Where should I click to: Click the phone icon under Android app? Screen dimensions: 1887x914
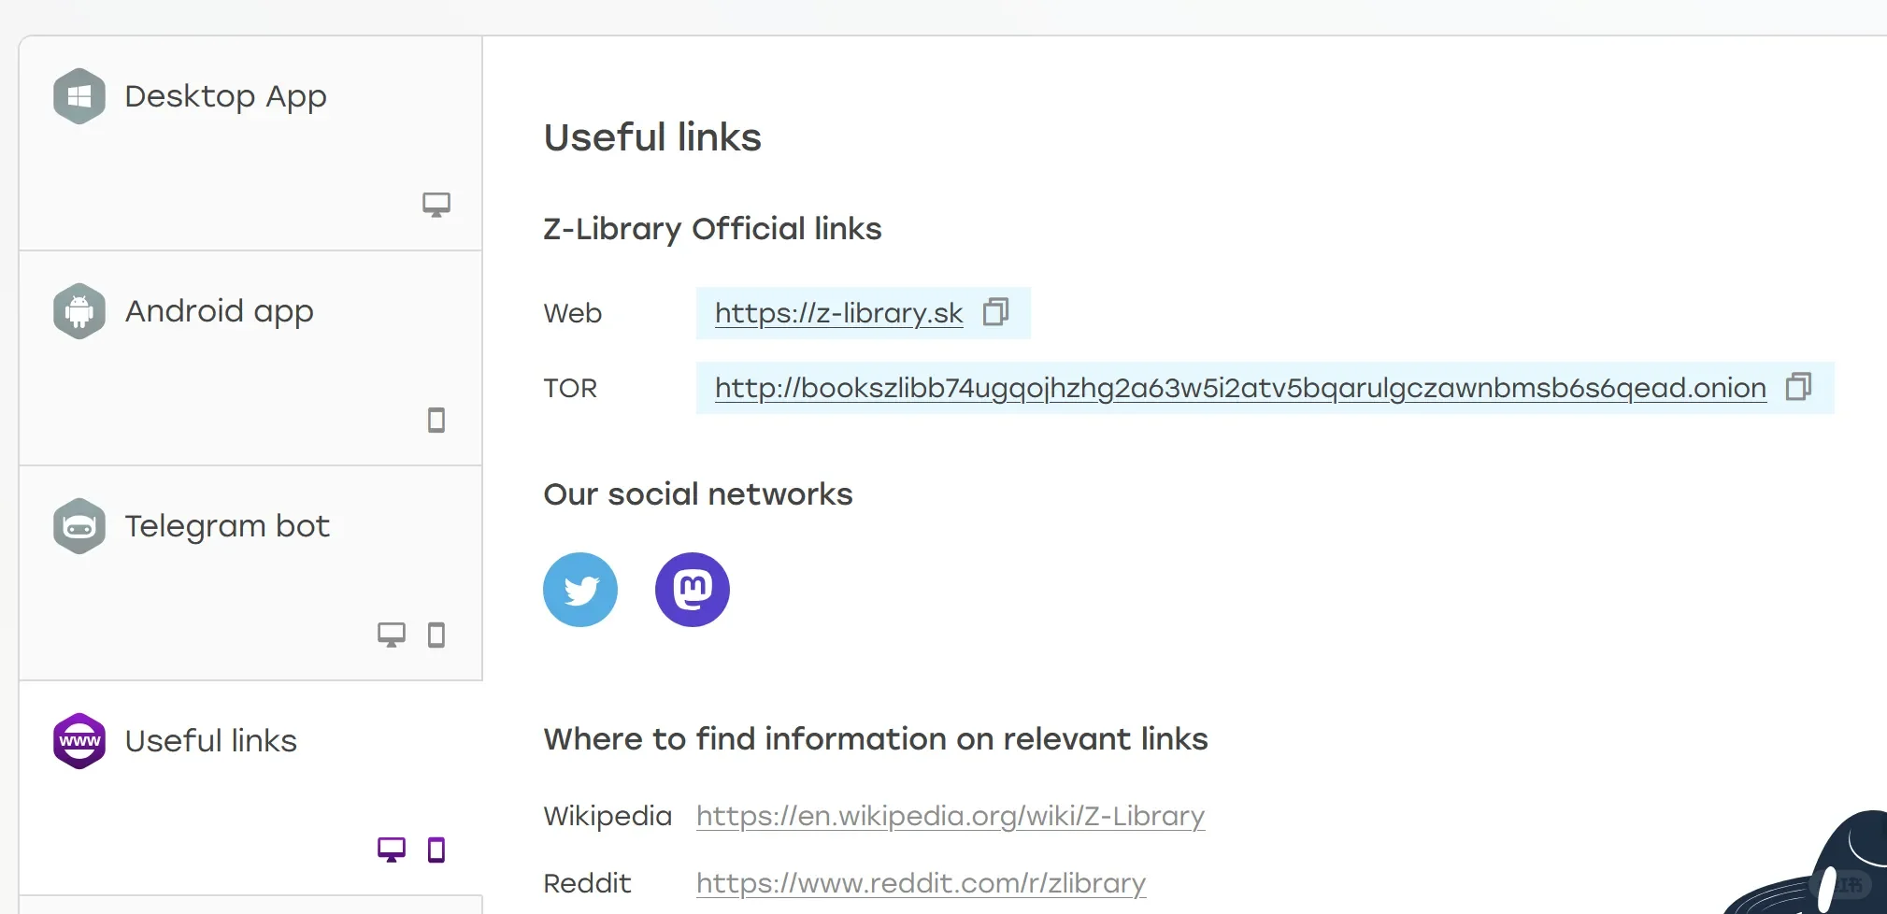point(436,420)
